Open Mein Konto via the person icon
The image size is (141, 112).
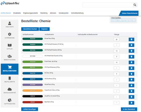click(10, 23)
